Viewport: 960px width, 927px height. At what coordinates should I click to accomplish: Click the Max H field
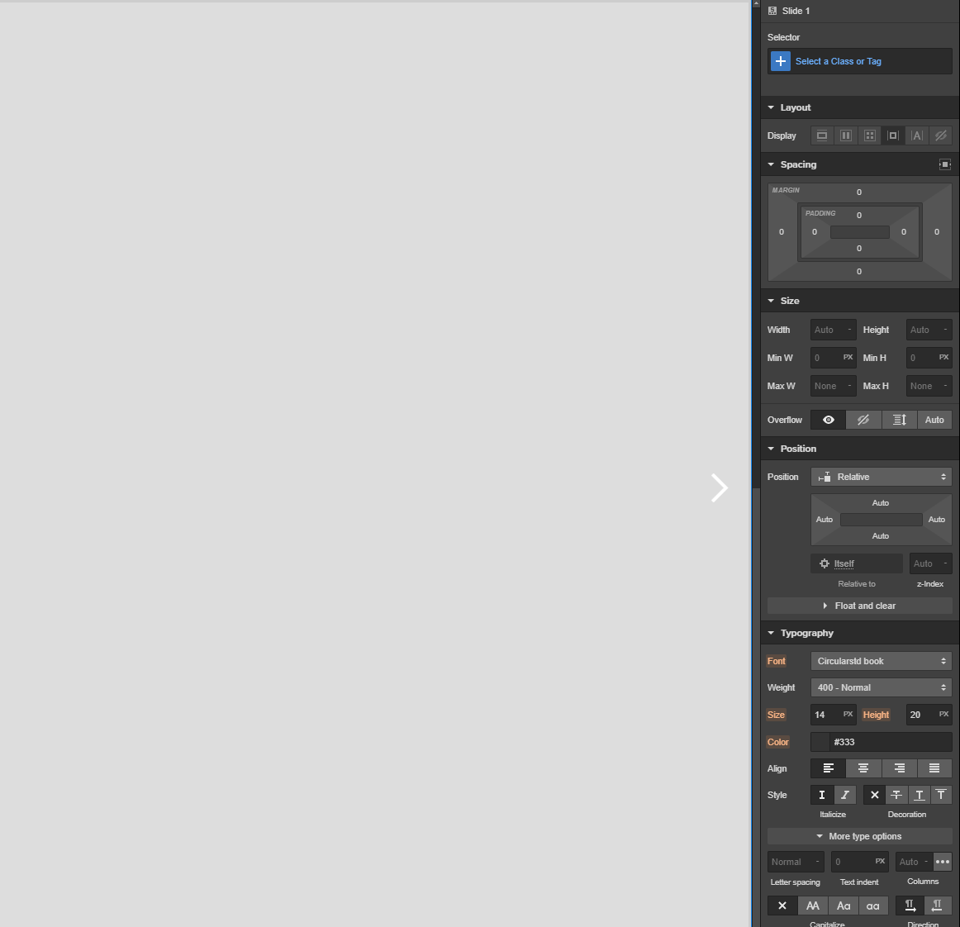(x=929, y=386)
